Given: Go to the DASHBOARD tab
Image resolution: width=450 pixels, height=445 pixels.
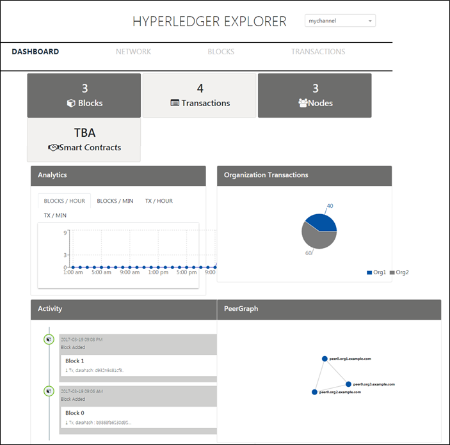Looking at the screenshot, I should (35, 52).
